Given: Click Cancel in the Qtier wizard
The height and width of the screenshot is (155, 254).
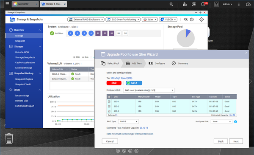Looking at the screenshot, I should [x=110, y=141].
